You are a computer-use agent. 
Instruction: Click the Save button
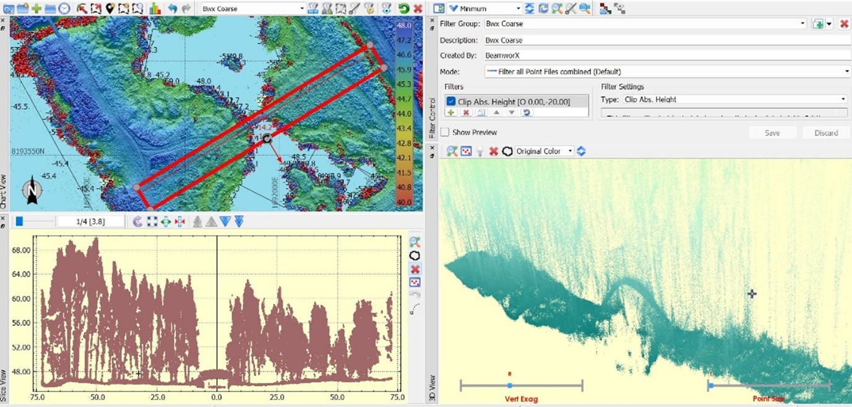(x=772, y=133)
